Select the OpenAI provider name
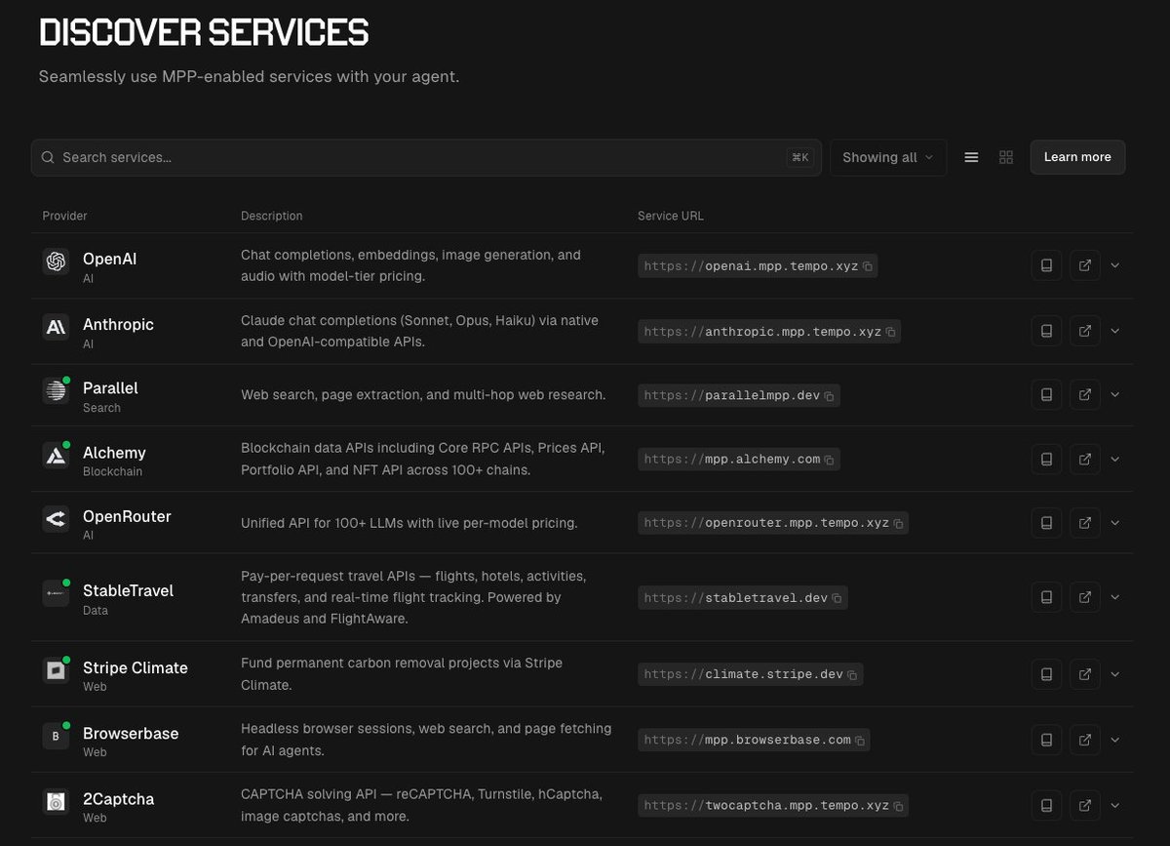This screenshot has height=846, width=1170. 109,259
